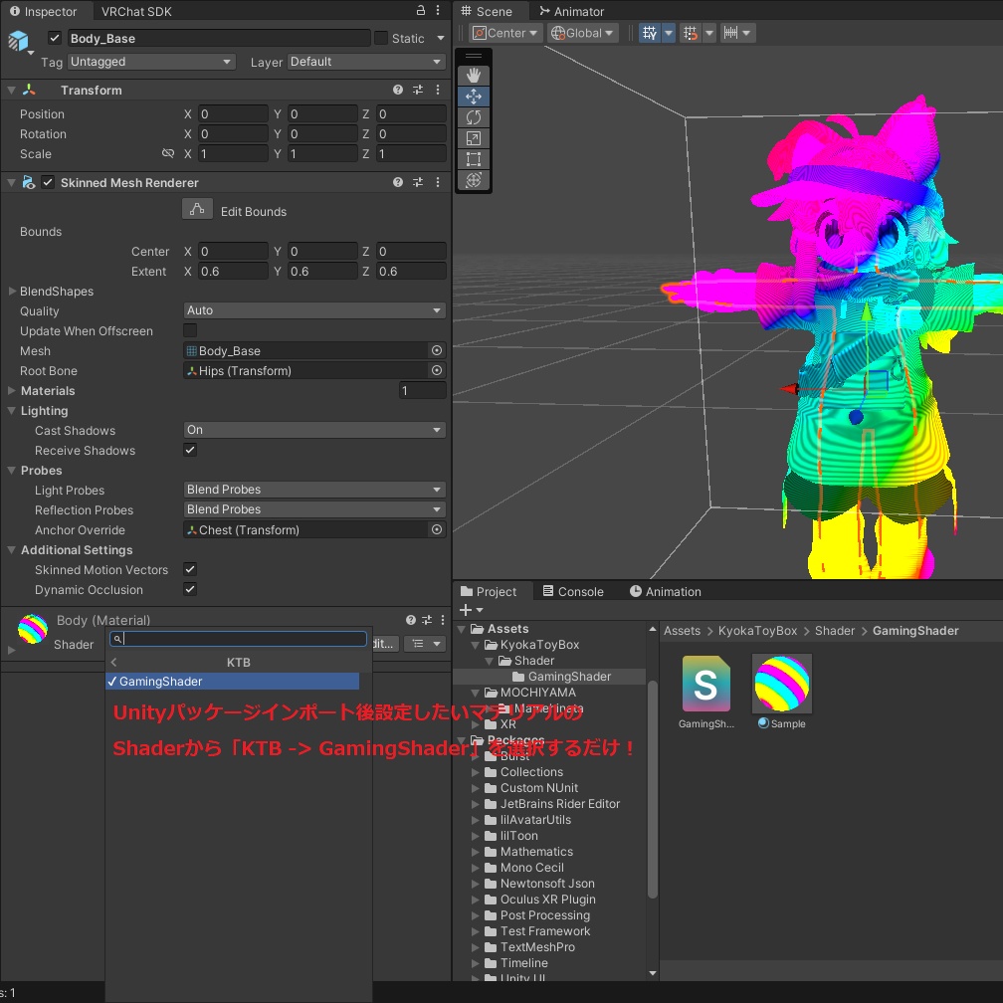Open Light Probes dropdown
The image size is (1003, 1003).
coord(314,490)
